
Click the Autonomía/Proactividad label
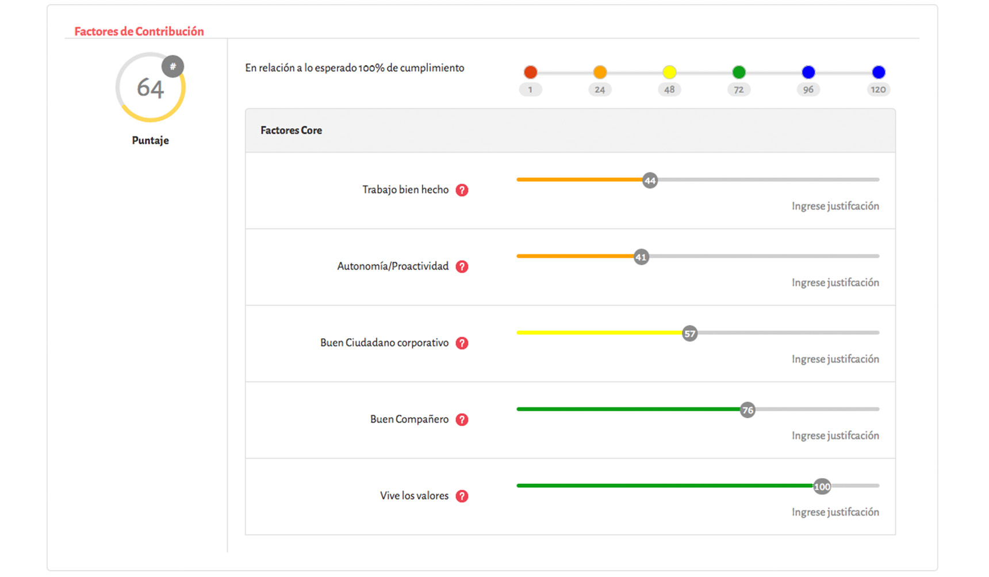(x=393, y=266)
